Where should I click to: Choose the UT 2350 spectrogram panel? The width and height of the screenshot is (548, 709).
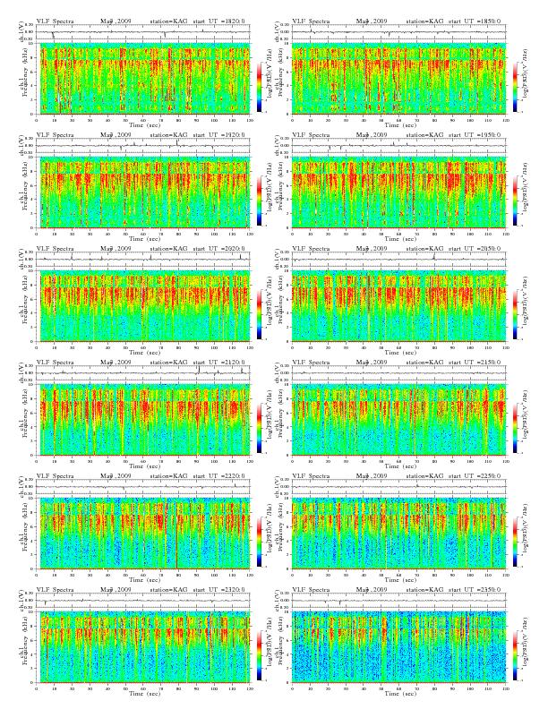pyautogui.click(x=398, y=647)
